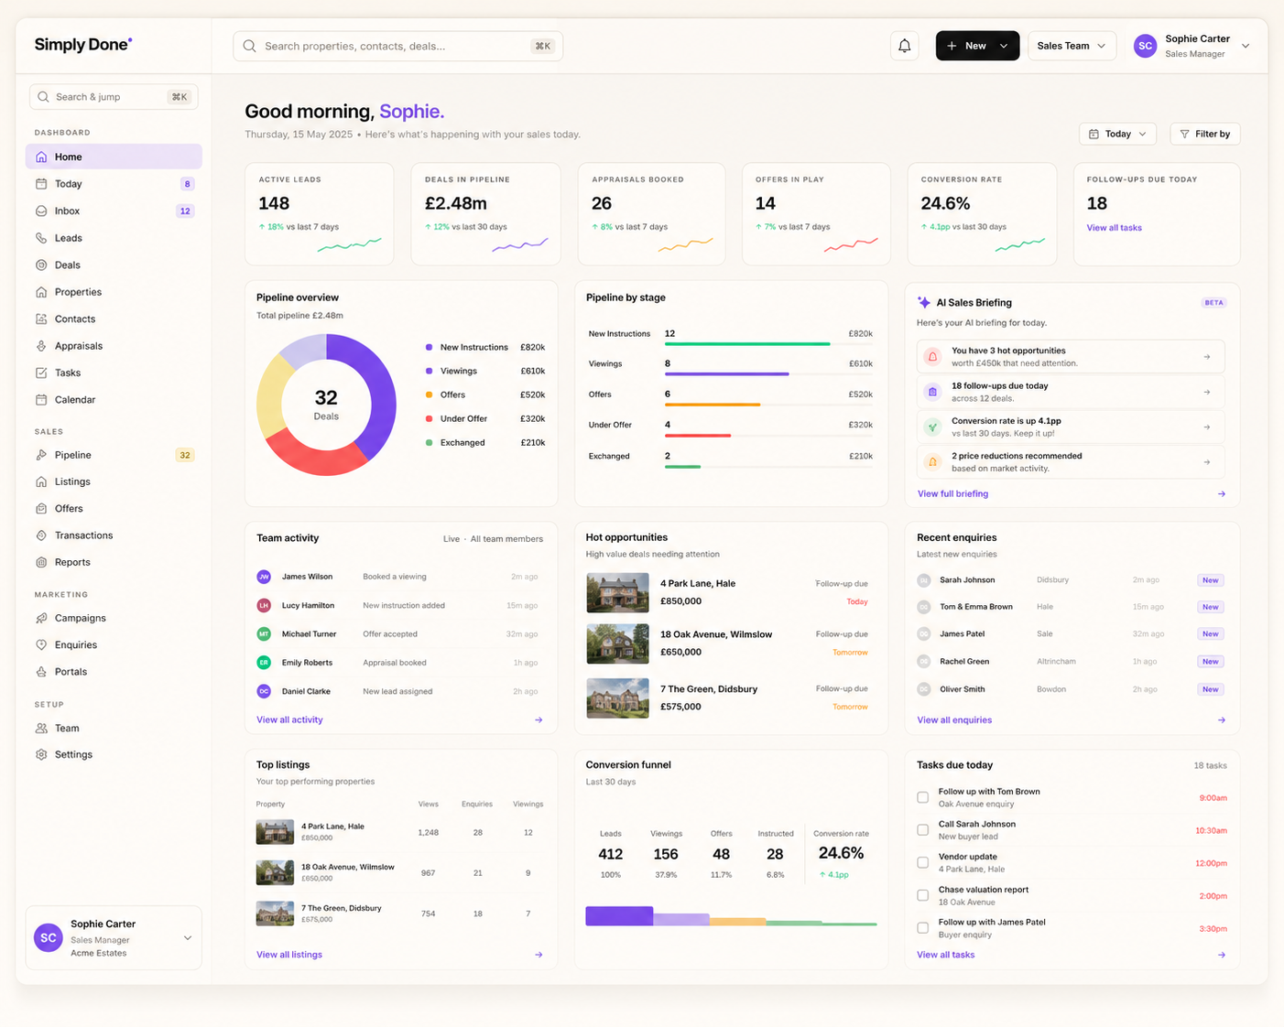Tick the Vendor update task checkbox

[x=923, y=862]
